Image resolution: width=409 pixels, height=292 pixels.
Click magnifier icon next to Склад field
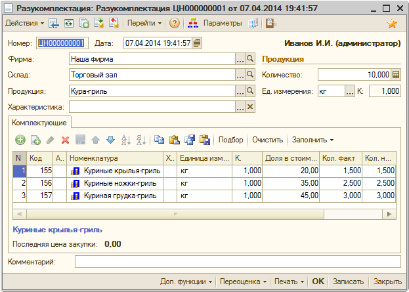click(249, 75)
